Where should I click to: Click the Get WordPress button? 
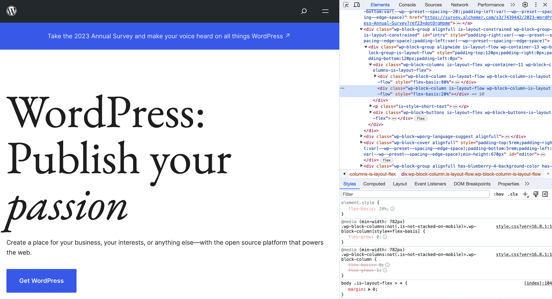tap(42, 281)
